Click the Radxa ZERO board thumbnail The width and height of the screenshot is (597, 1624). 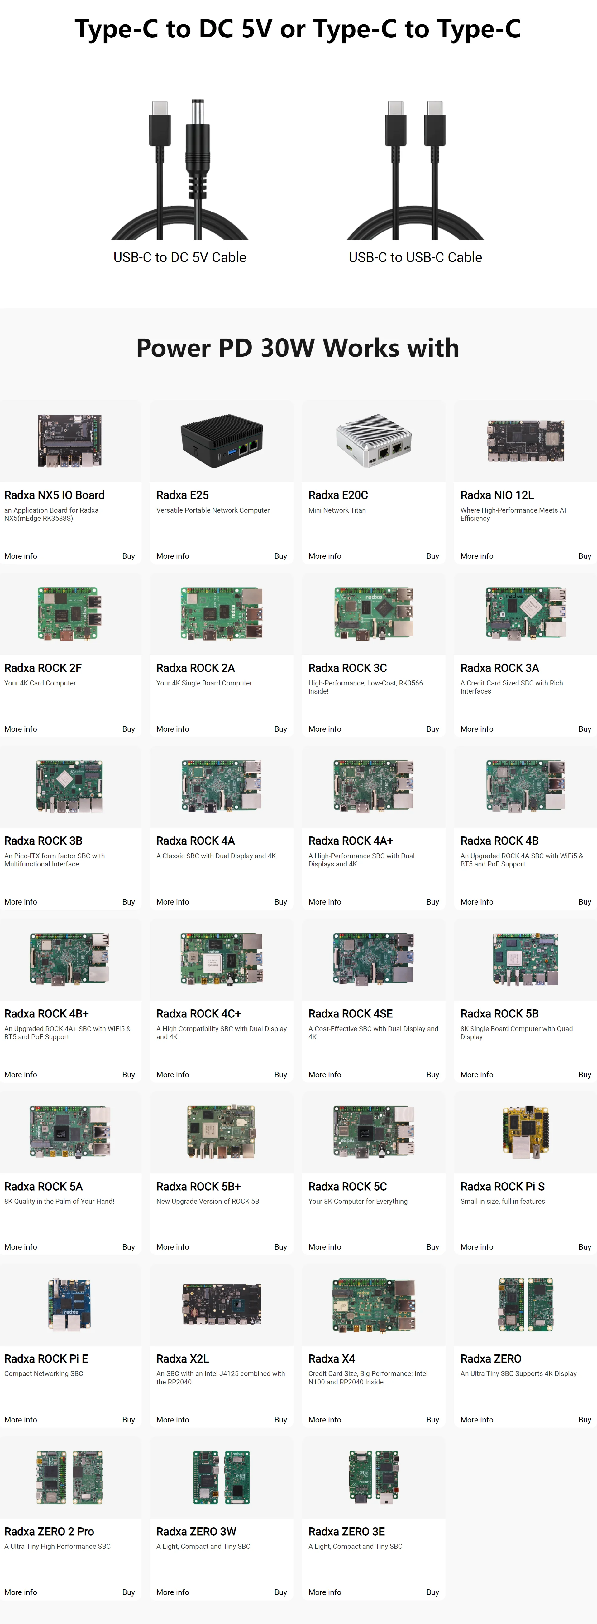pos(525,1305)
